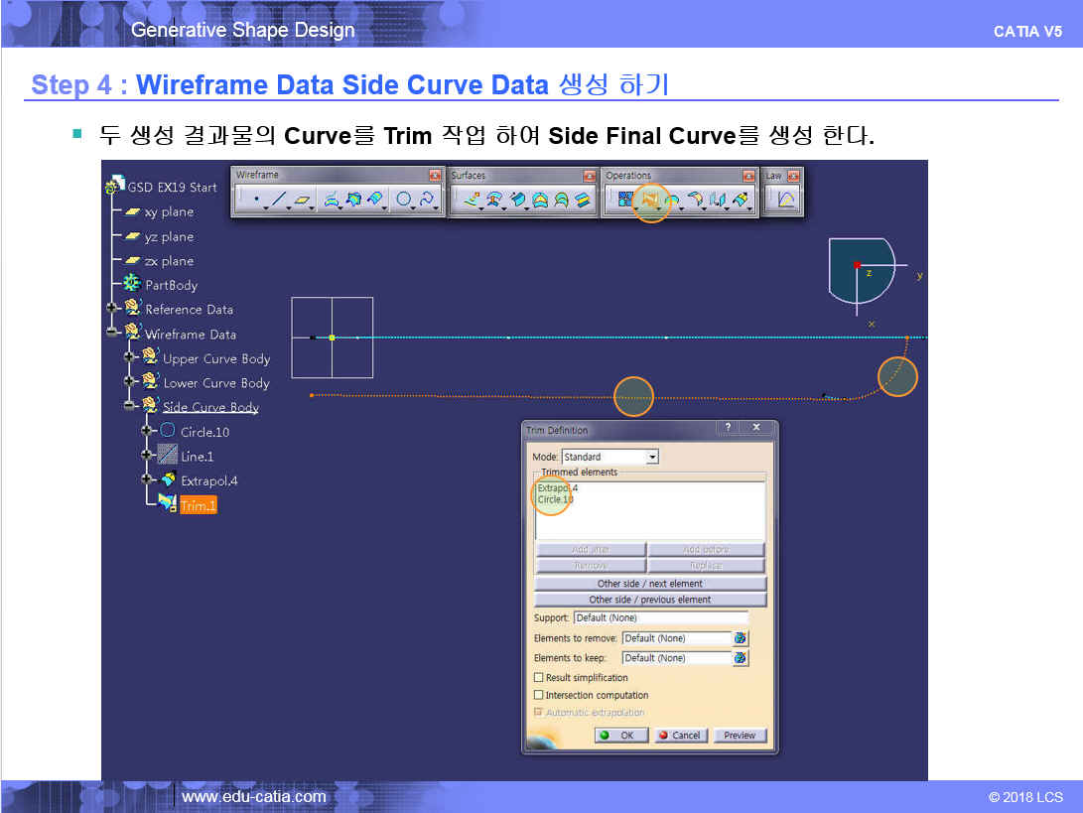Expand the Reference Data node

112,309
